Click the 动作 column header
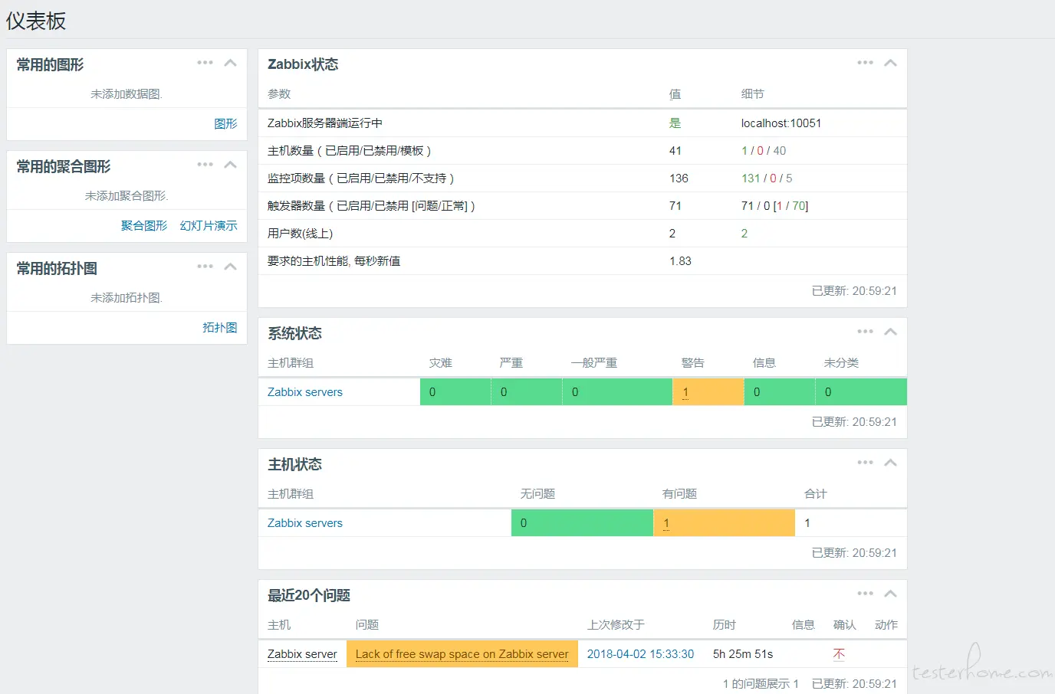 click(x=886, y=625)
